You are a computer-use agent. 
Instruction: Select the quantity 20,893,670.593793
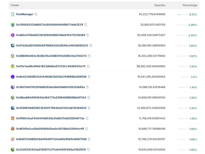coord(153,25)
